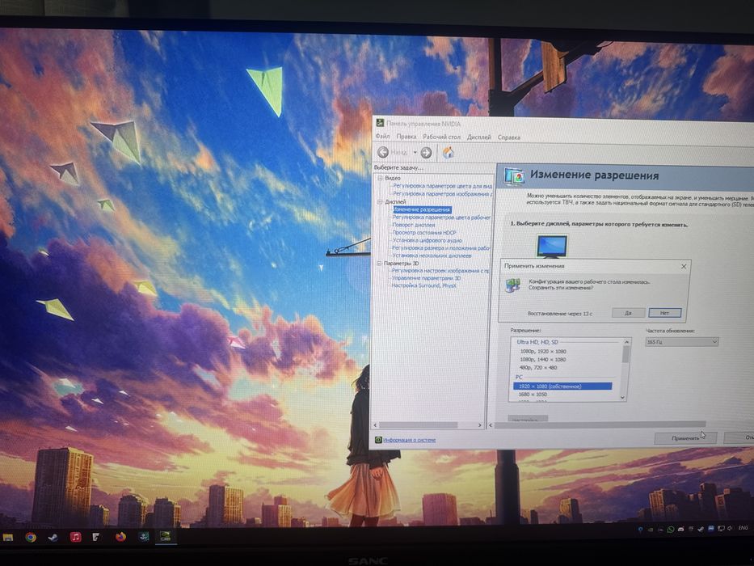The width and height of the screenshot is (754, 566).
Task: Open Настройка Surround, PhysX tree item
Action: 423,286
